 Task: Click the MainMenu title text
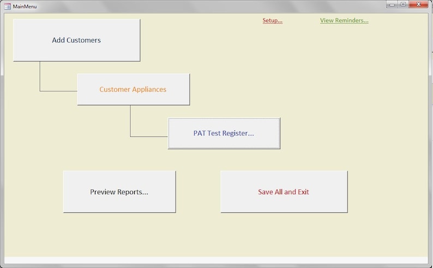(x=25, y=7)
